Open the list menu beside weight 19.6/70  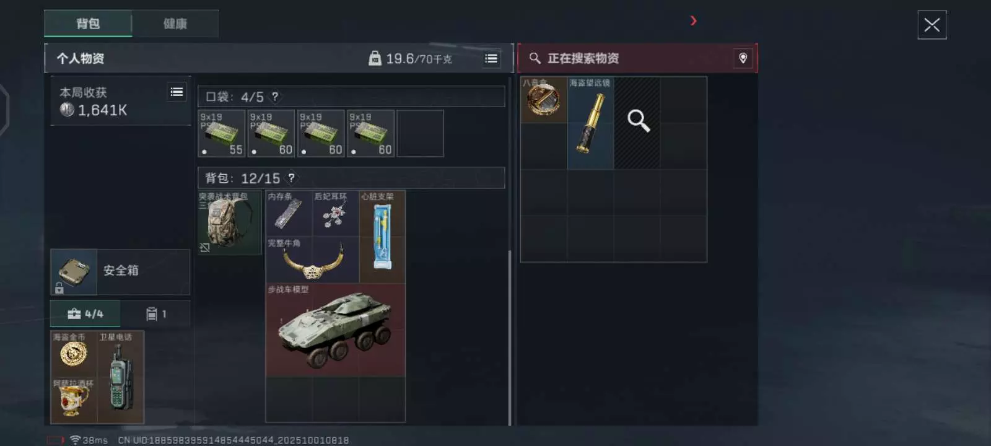click(x=491, y=58)
